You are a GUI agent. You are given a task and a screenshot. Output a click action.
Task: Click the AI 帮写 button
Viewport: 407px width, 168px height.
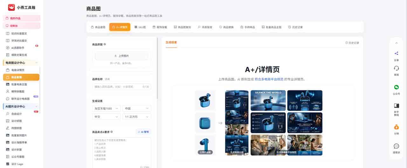(143, 132)
